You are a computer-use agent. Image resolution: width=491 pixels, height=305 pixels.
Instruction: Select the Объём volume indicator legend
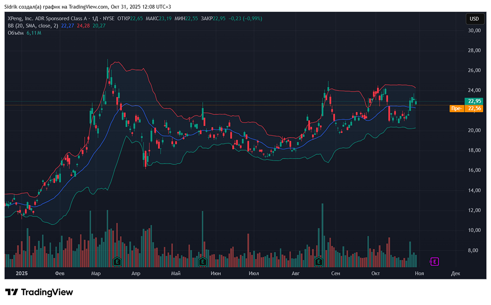point(16,33)
